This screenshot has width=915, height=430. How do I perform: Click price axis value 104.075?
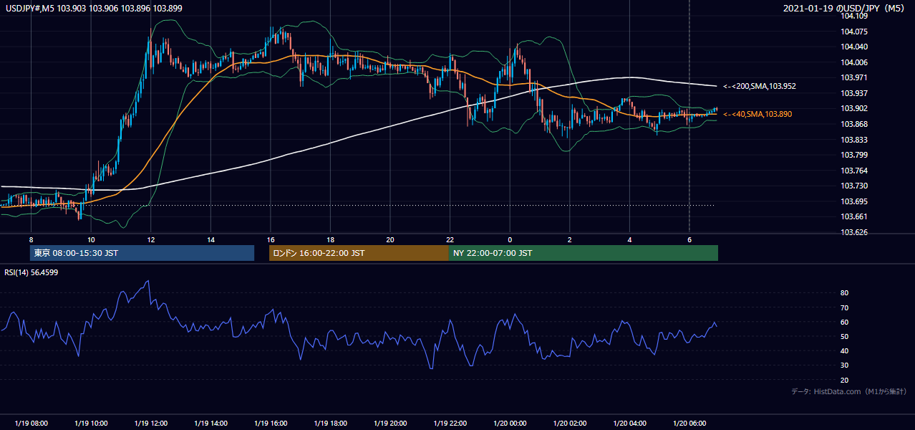click(x=856, y=32)
